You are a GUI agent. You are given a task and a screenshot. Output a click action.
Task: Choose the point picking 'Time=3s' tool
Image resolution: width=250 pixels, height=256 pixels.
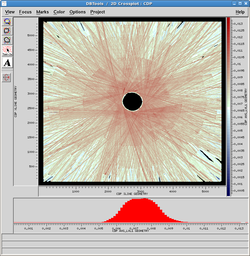click(7, 51)
